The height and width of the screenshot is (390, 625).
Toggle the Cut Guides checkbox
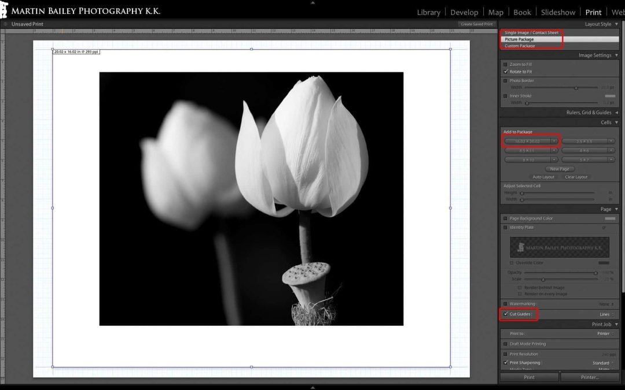pos(506,314)
